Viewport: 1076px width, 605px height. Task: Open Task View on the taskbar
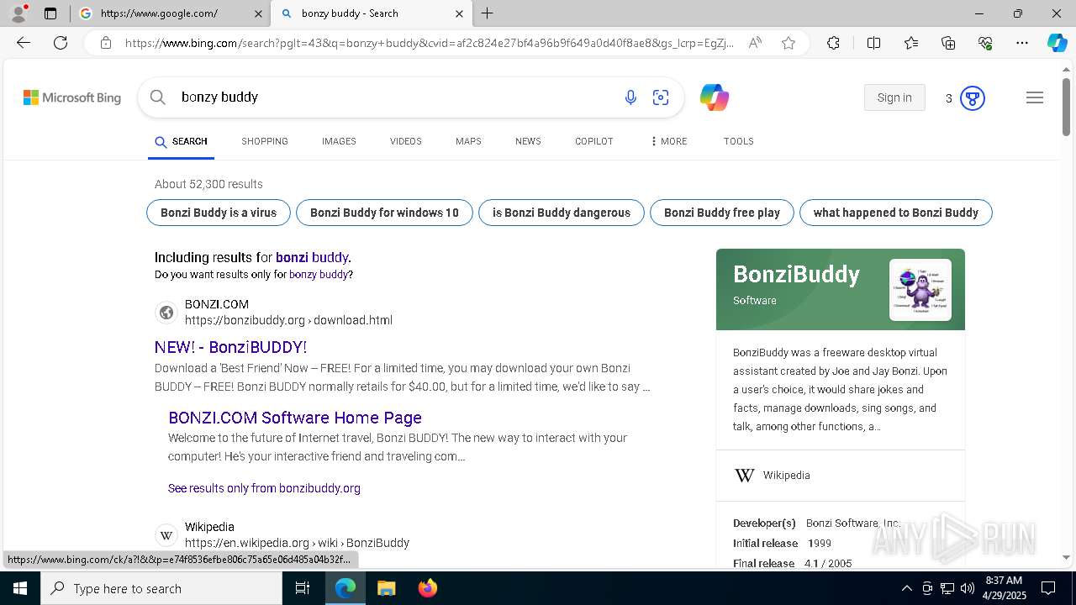[303, 588]
